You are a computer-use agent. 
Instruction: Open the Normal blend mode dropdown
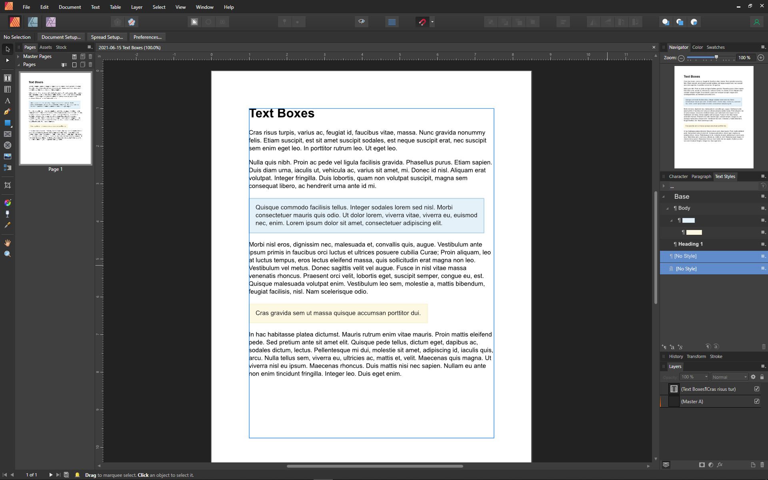pyautogui.click(x=728, y=377)
